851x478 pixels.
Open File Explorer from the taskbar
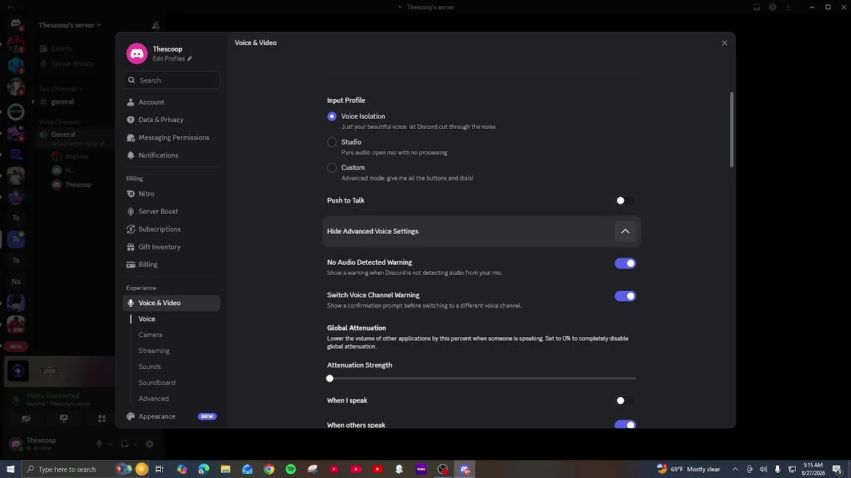(225, 469)
